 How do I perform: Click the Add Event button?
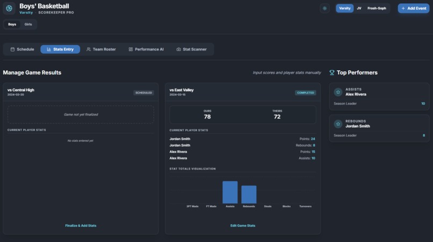click(414, 8)
